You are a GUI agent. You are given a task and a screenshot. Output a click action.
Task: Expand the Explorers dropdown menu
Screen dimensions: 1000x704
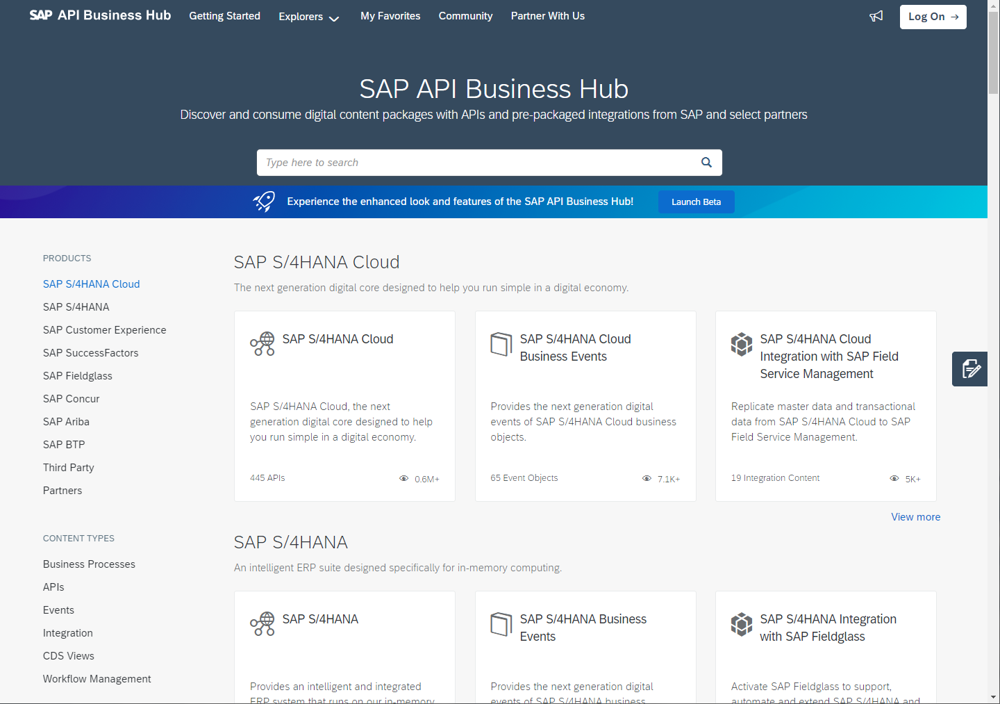coord(309,17)
